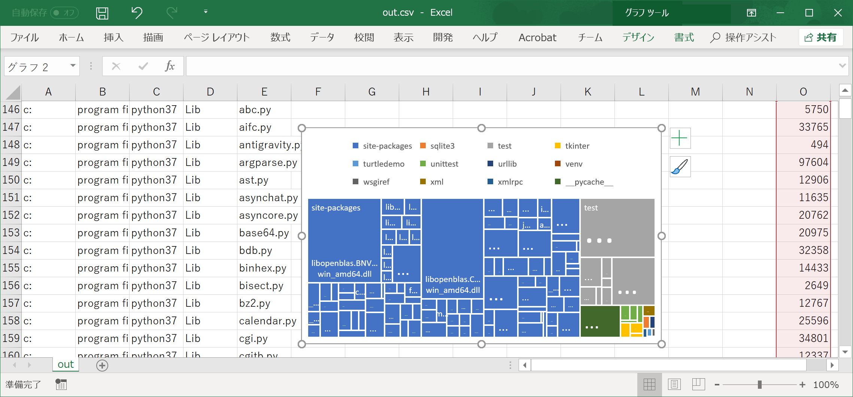This screenshot has height=397, width=853.
Task: Expand the formula bar chevron
Action: coord(842,66)
